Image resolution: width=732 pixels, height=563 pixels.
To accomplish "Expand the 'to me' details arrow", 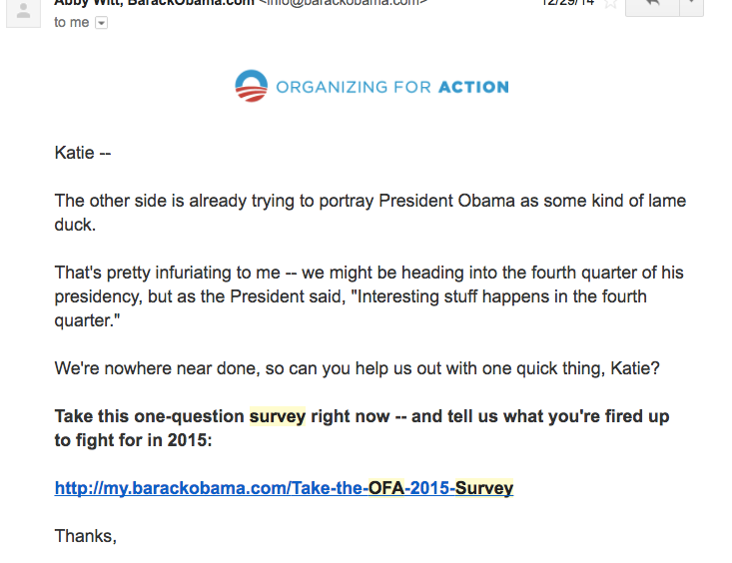I will [x=101, y=23].
